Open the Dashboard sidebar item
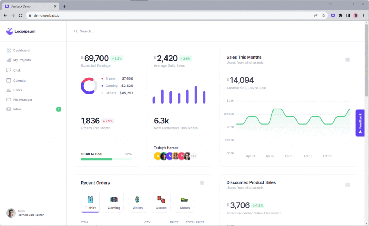Screen dimensions: 369x226 coord(21,50)
